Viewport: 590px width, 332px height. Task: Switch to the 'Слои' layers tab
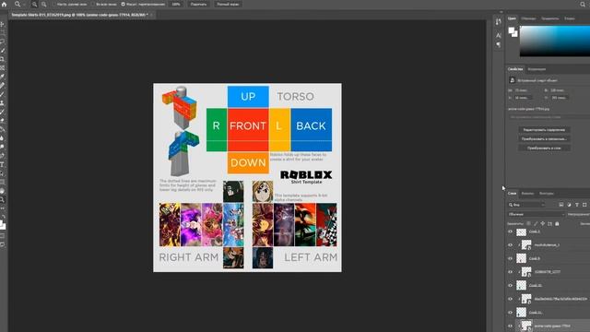click(x=513, y=194)
